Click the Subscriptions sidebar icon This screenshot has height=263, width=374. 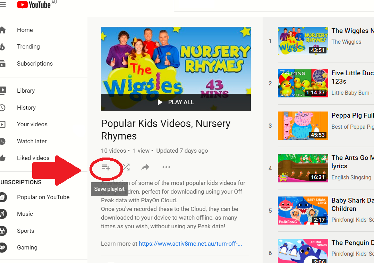[x=3, y=63]
